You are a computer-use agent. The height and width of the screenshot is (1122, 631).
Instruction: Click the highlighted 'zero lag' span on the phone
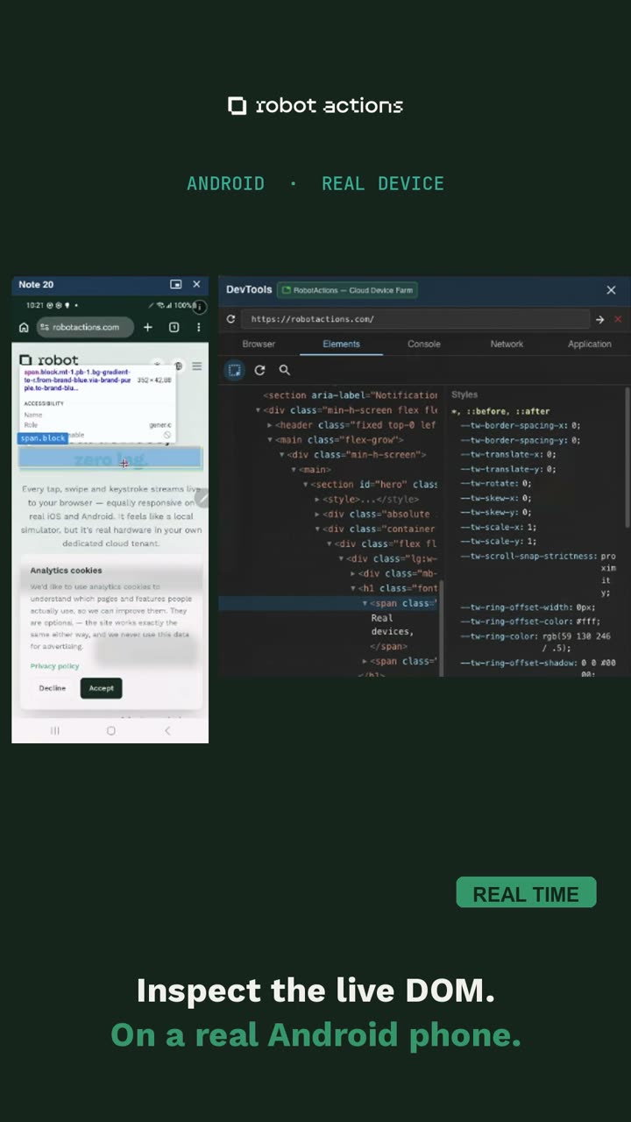click(x=111, y=459)
